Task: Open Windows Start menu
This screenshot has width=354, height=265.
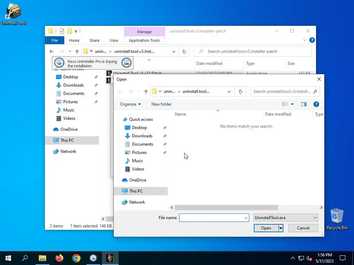Action: (8, 258)
